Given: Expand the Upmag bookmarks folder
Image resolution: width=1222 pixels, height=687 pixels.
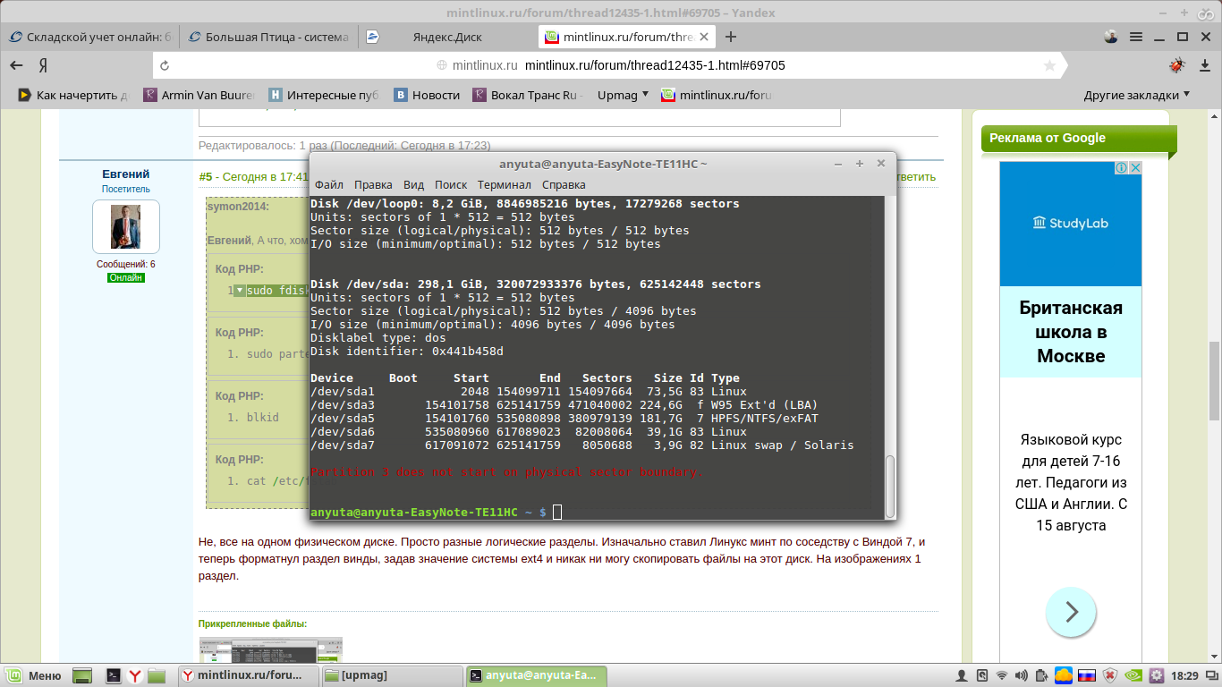Looking at the screenshot, I should tap(623, 95).
